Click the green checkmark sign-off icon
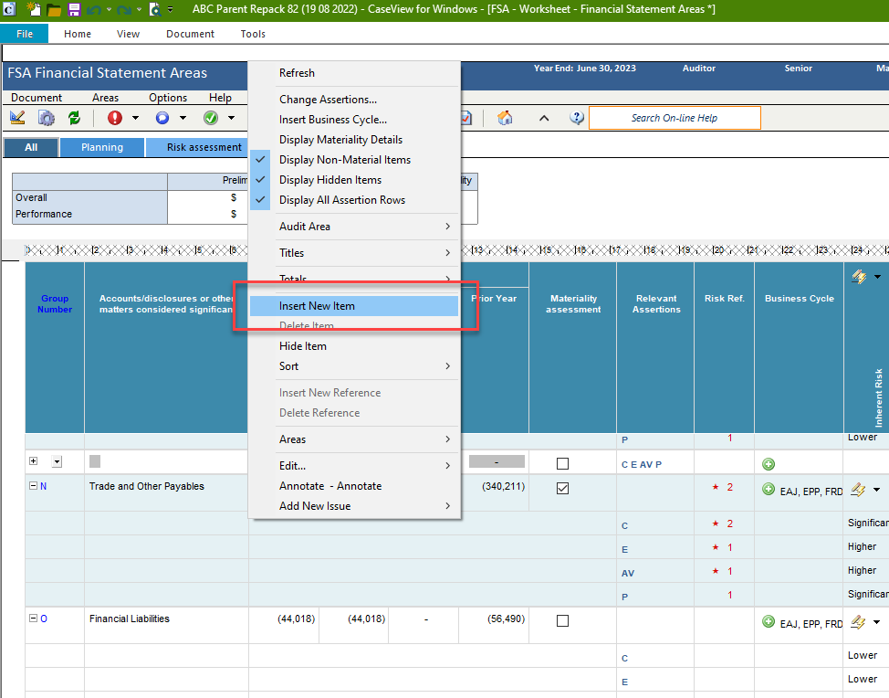889x698 pixels. point(211,118)
